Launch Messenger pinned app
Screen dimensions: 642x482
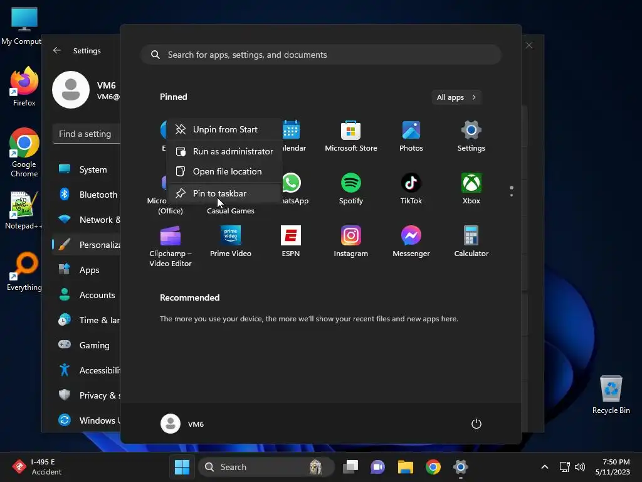(411, 242)
